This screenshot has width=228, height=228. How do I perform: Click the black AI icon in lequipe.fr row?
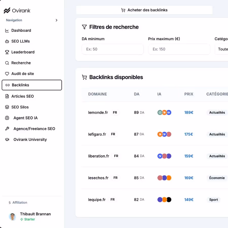click(x=169, y=200)
